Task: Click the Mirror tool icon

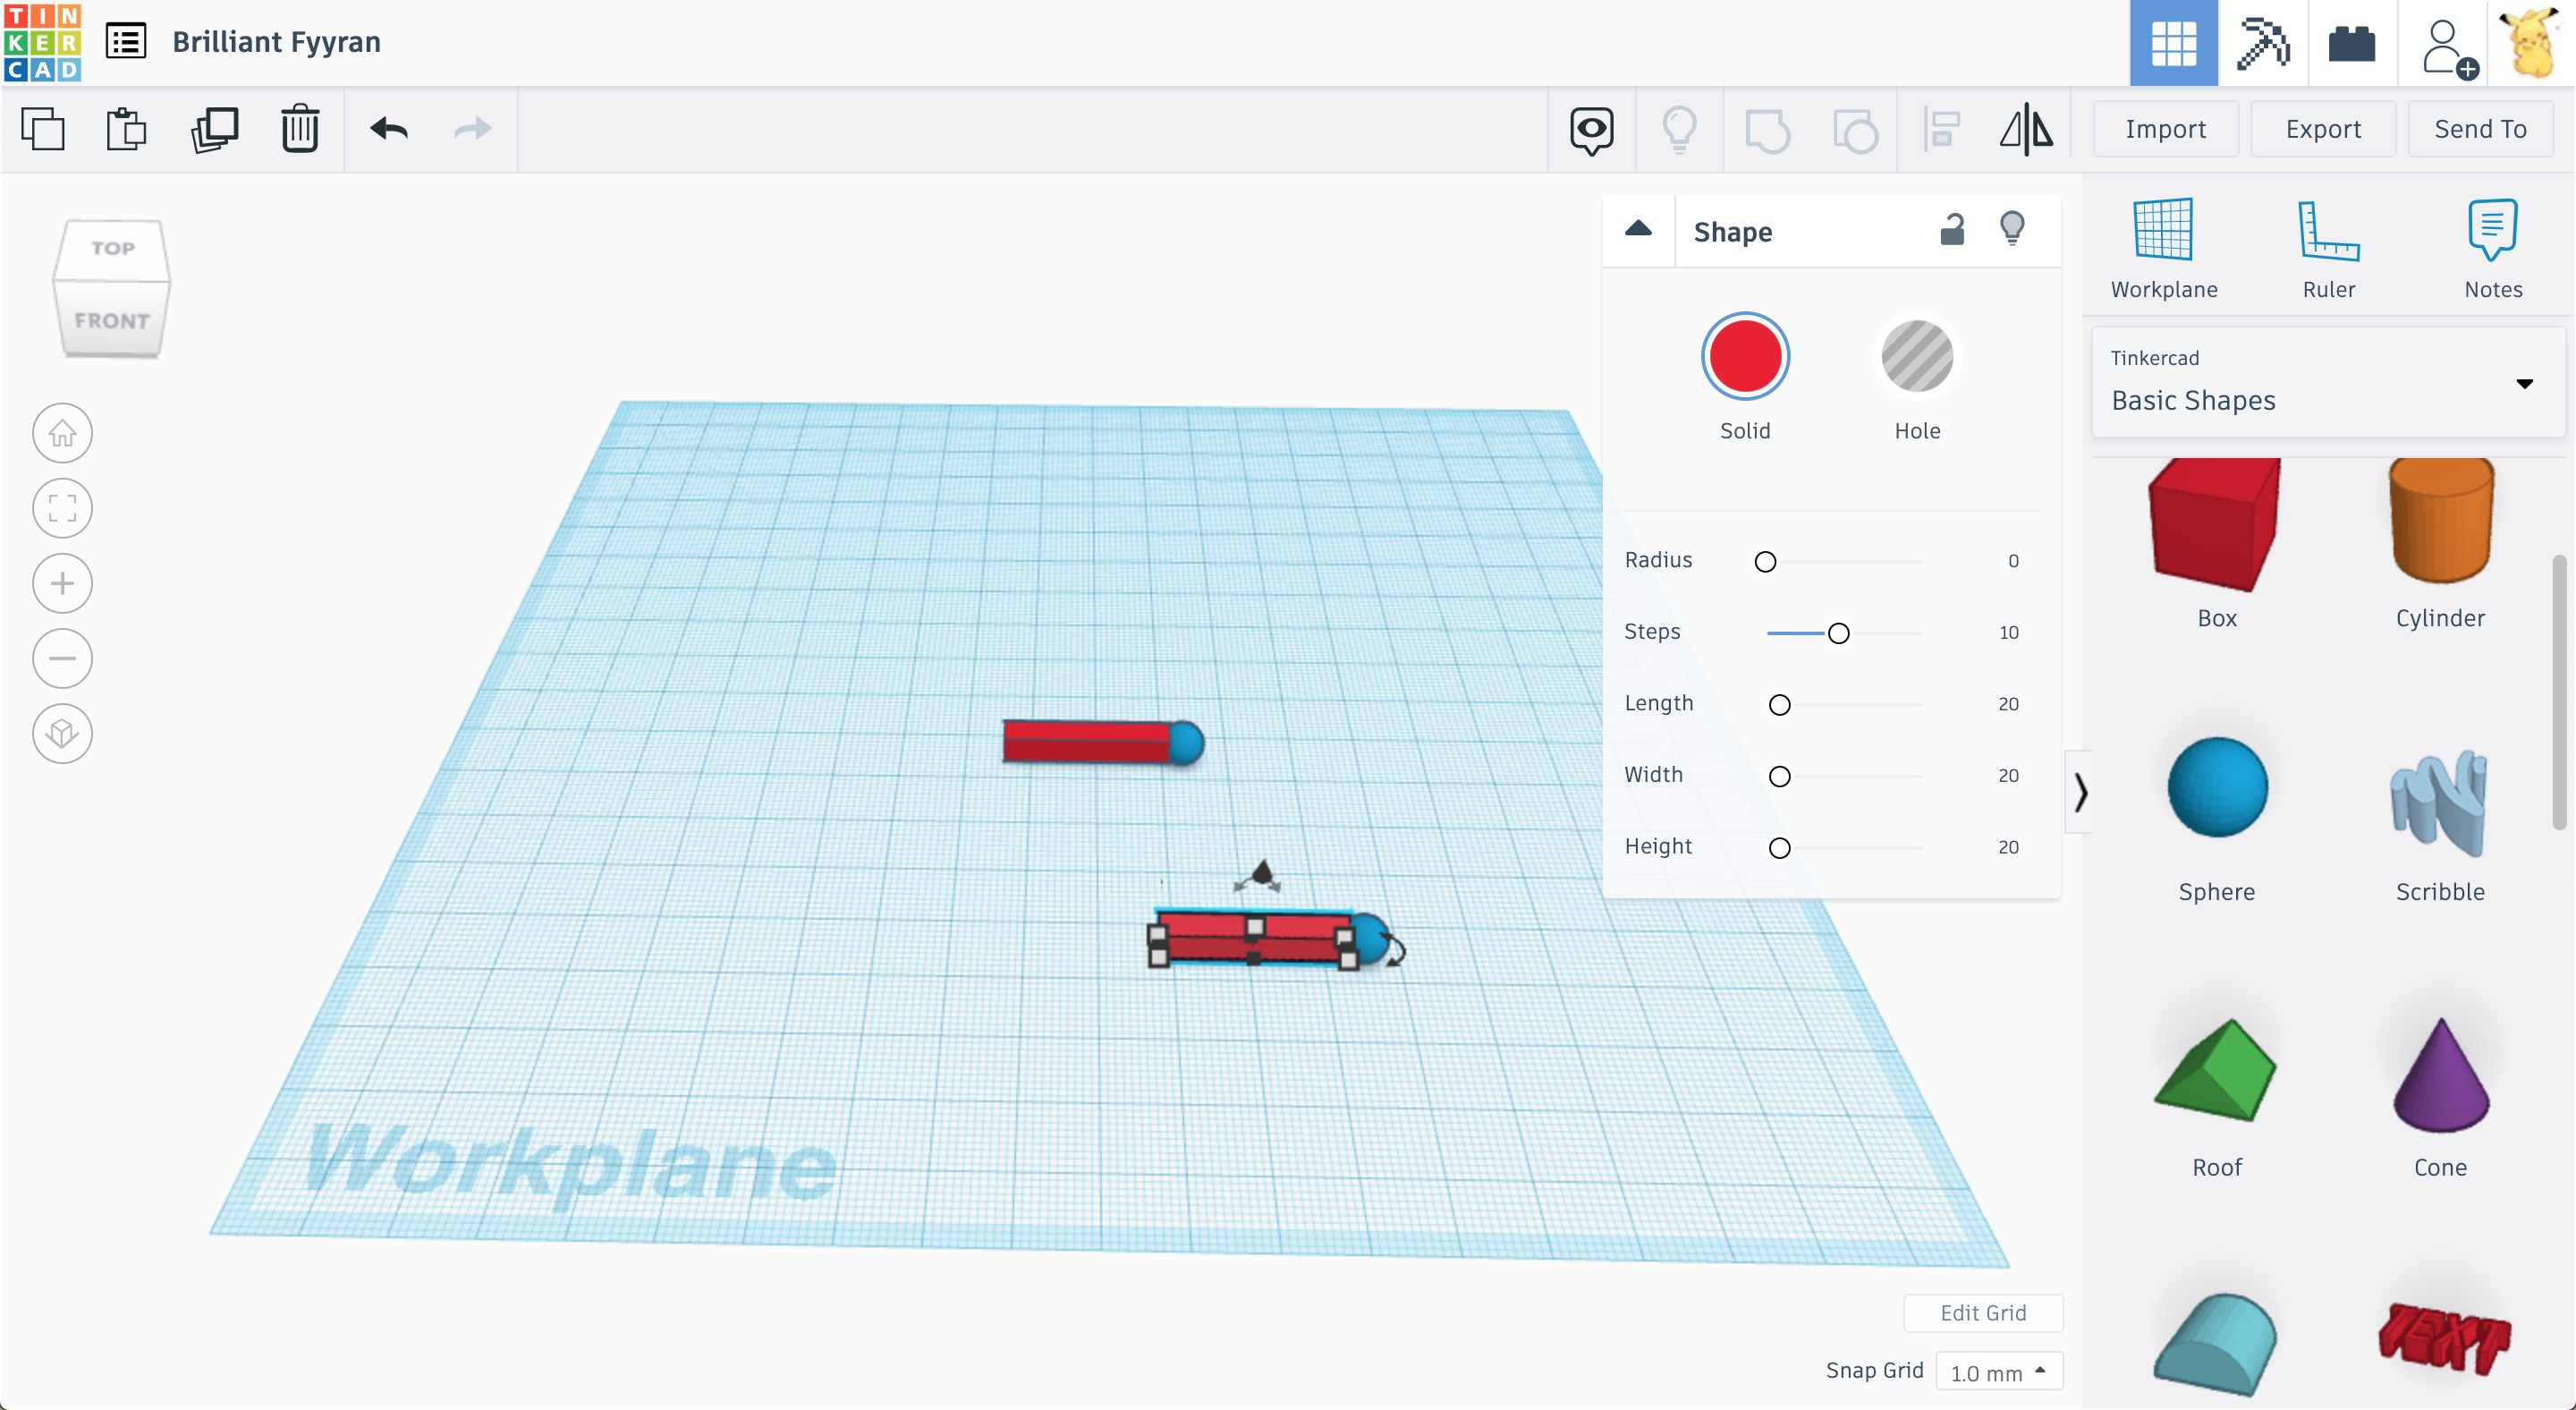Action: click(2026, 129)
